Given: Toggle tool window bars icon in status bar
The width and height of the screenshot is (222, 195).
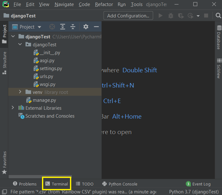Looking at the screenshot, I should (4, 192).
